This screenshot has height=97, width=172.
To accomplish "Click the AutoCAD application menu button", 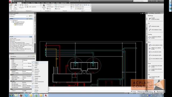I will click(10, 1).
